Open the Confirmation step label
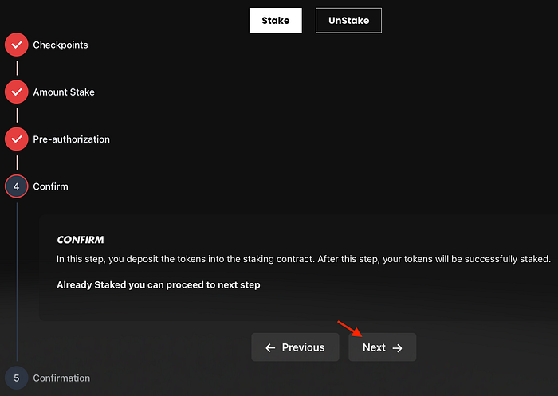 pyautogui.click(x=61, y=378)
